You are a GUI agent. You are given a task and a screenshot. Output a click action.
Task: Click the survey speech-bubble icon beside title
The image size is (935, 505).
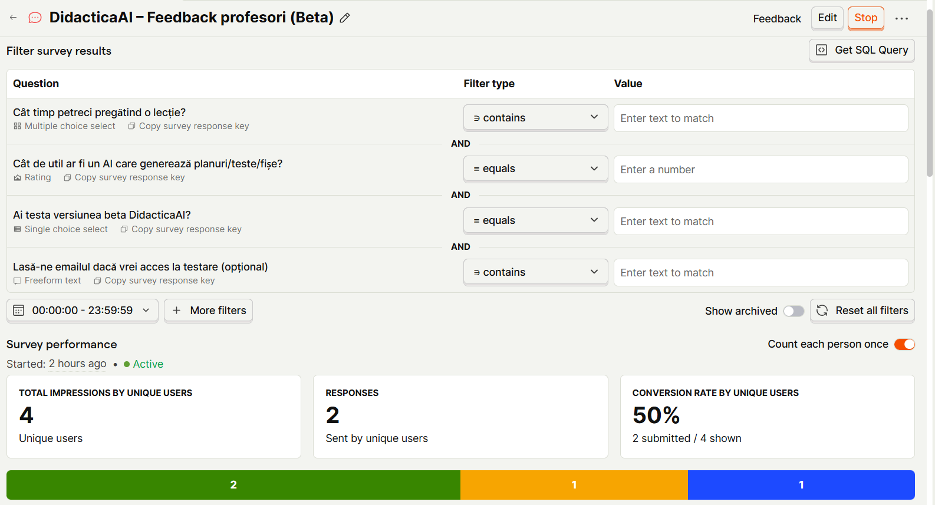tap(35, 18)
